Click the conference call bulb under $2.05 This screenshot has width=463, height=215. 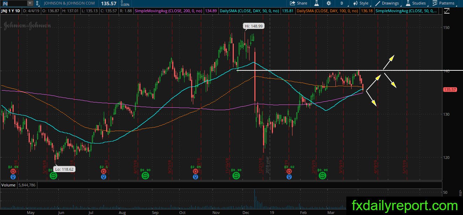pyautogui.click(x=196, y=177)
